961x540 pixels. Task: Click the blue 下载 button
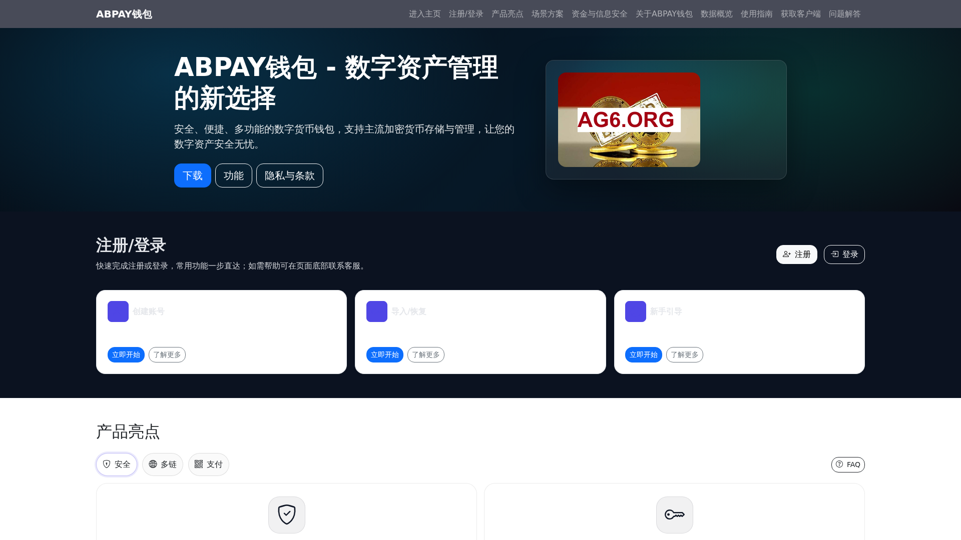click(x=193, y=175)
